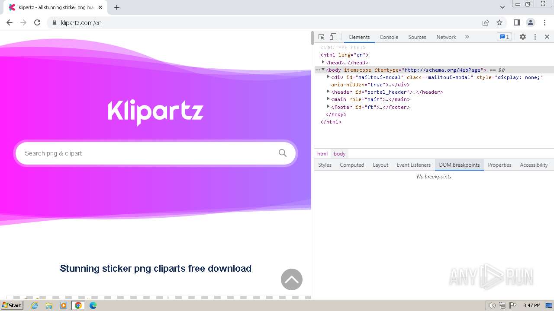Click the search magnifier icon
Screen dimensions: 554x311
point(283,153)
